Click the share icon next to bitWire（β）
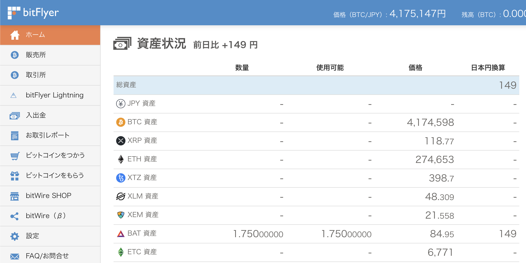 [15, 216]
